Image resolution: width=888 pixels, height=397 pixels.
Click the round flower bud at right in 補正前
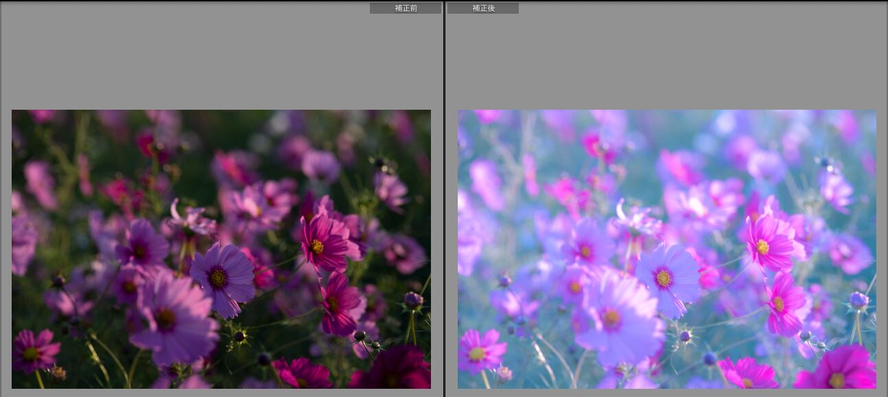412,300
